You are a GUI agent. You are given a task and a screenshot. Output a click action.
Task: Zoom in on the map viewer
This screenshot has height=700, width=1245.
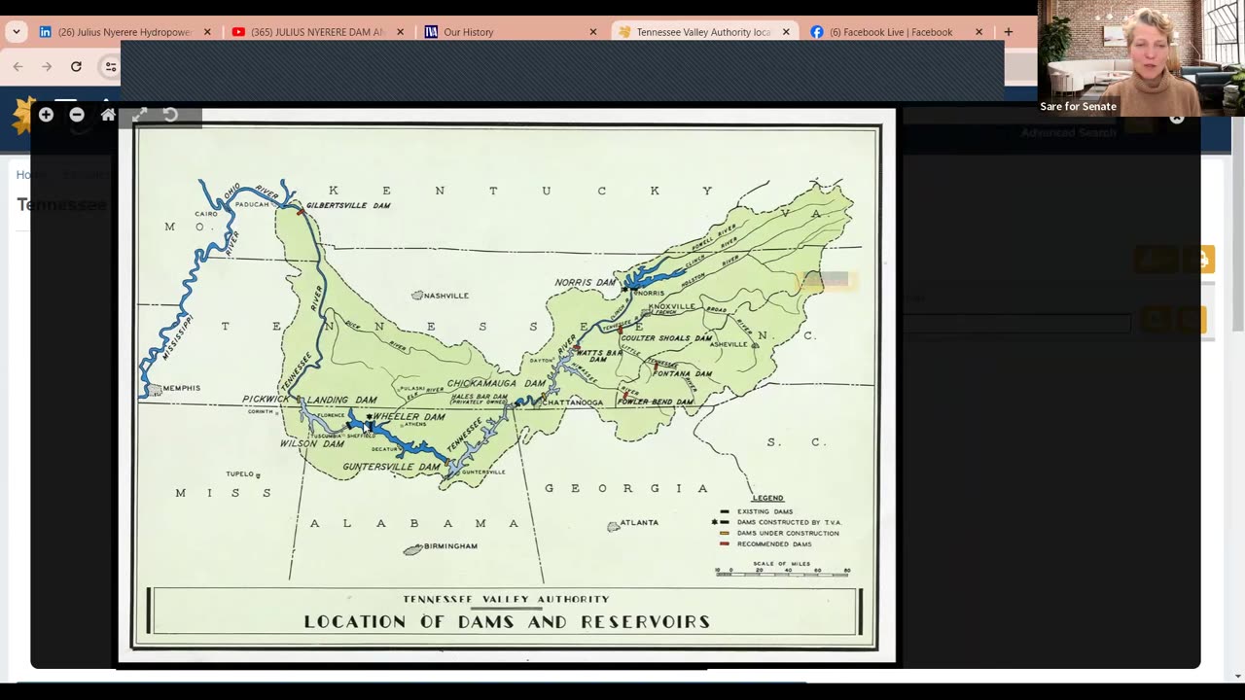(x=46, y=115)
